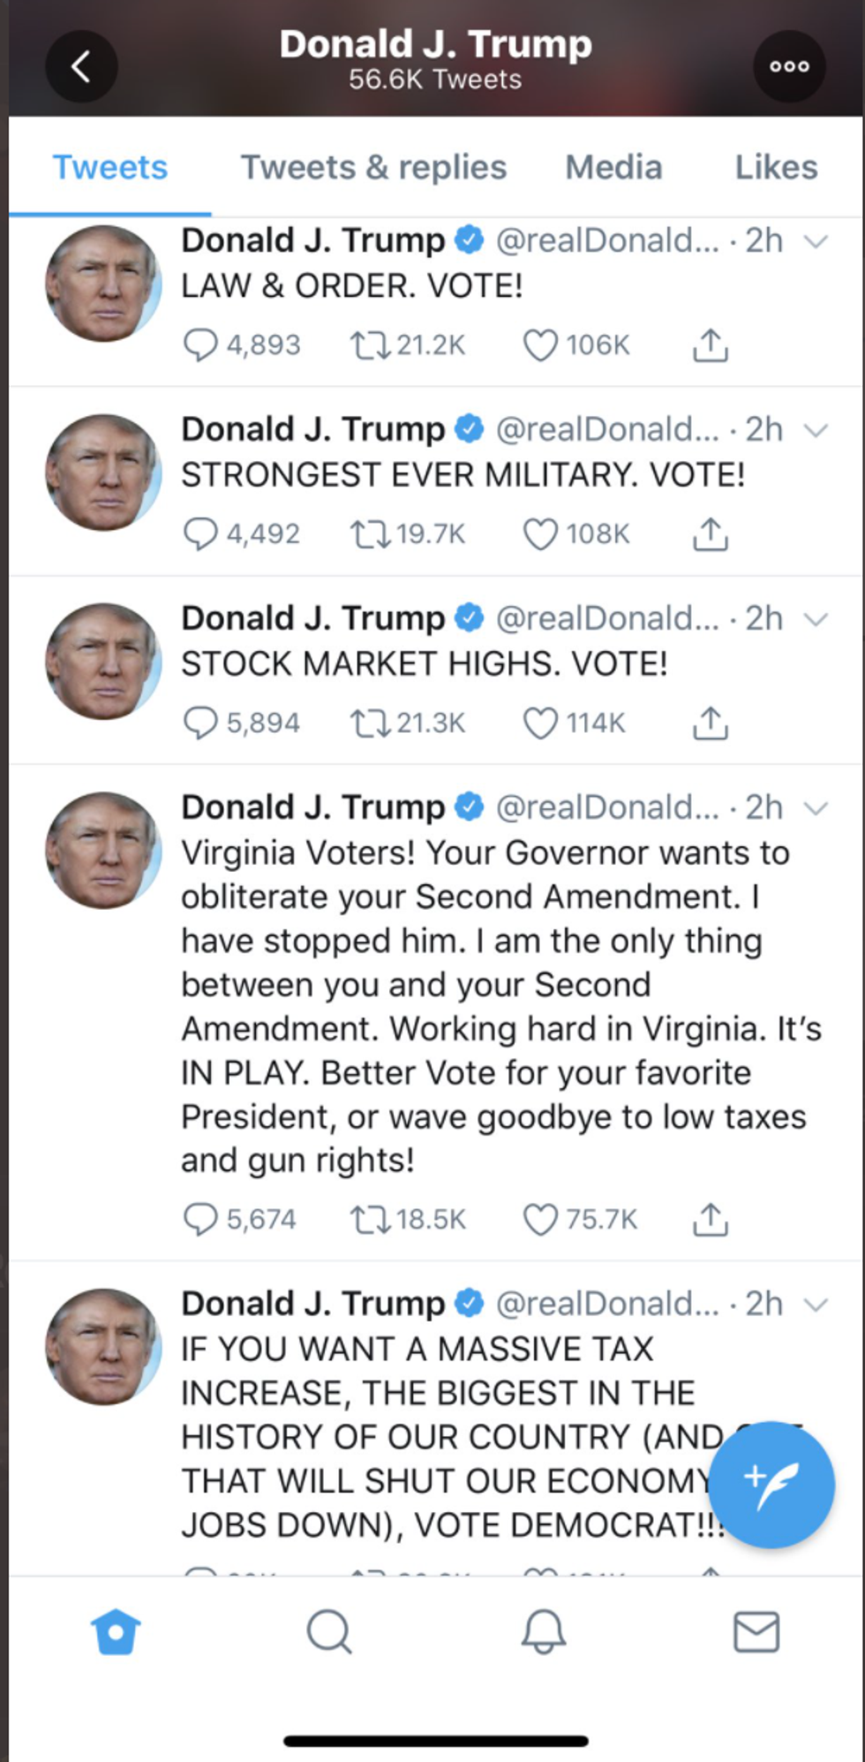Open the Search magnifier in the bottom bar
This screenshot has width=865, height=1762.
pyautogui.click(x=329, y=1630)
